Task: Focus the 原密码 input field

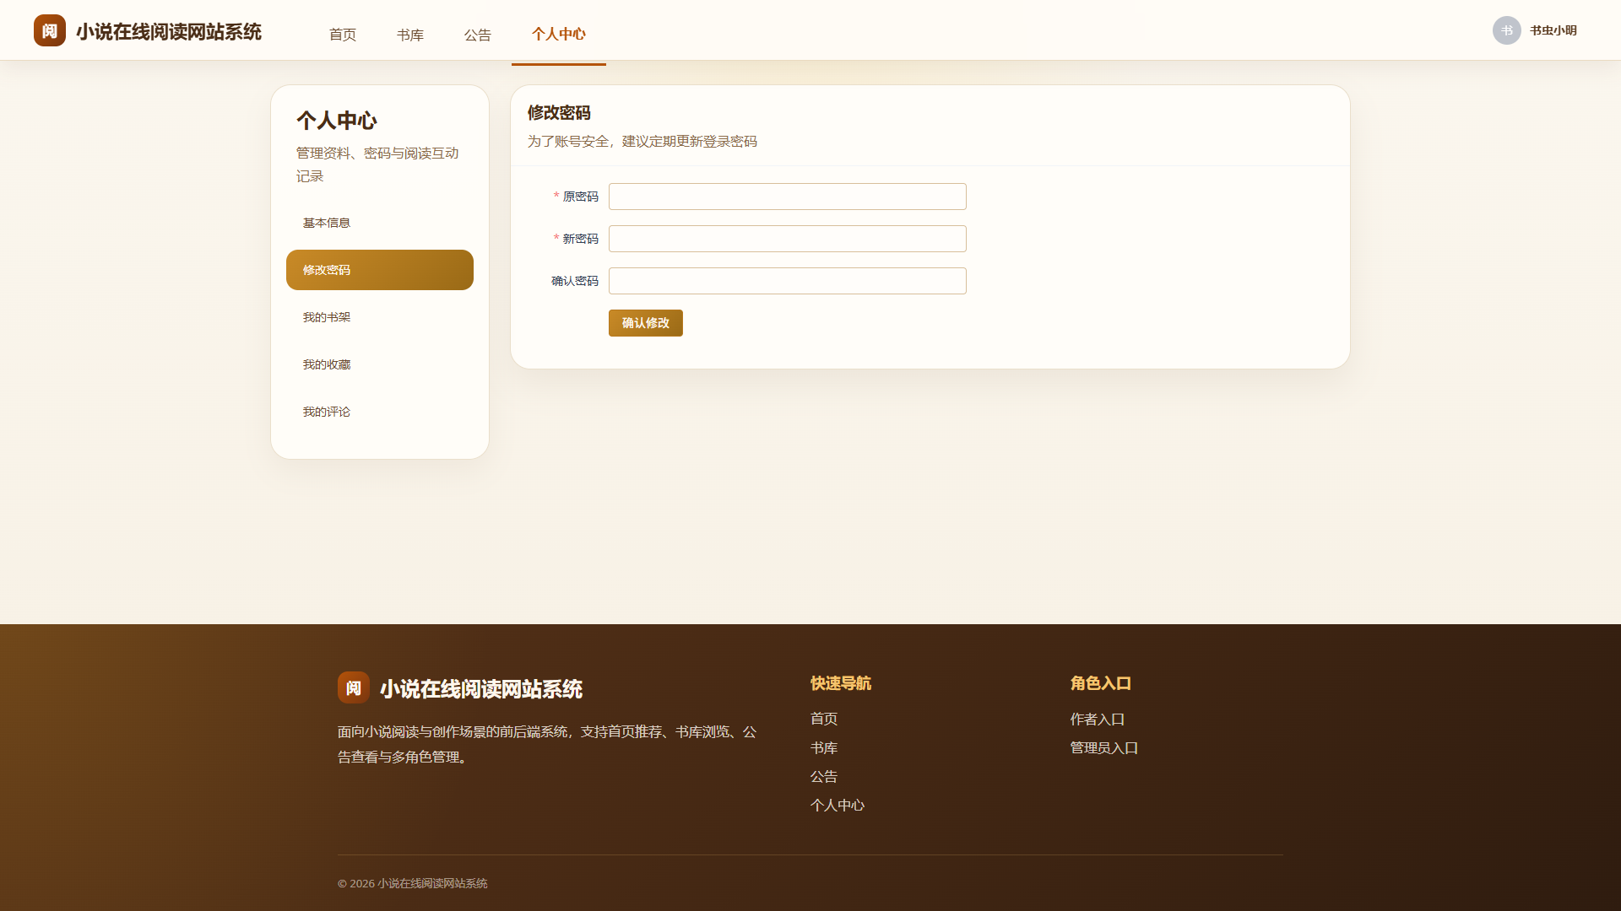Action: click(x=788, y=197)
